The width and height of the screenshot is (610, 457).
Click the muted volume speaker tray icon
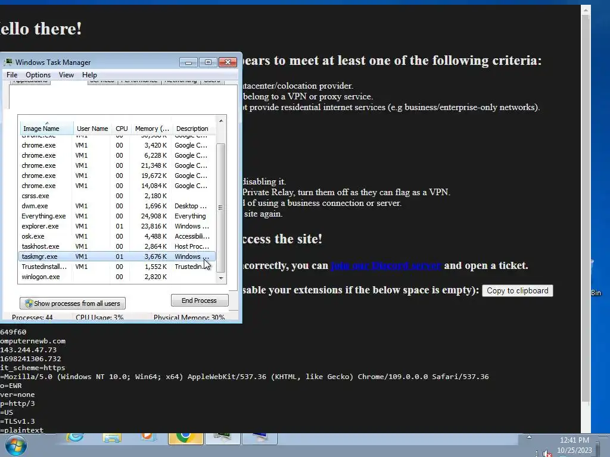point(547,453)
